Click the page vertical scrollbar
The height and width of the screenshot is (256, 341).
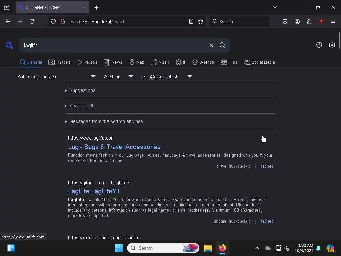339,41
